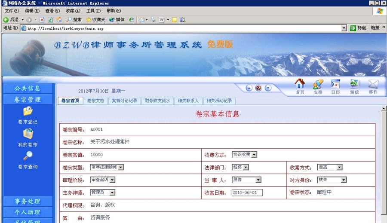Image resolution: width=387 pixels, height=223 pixels.
Task: Click the round red center button in header
Action: pyautogui.click(x=258, y=88)
